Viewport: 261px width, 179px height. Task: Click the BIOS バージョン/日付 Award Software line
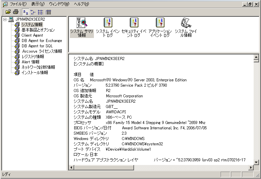tap(140, 128)
